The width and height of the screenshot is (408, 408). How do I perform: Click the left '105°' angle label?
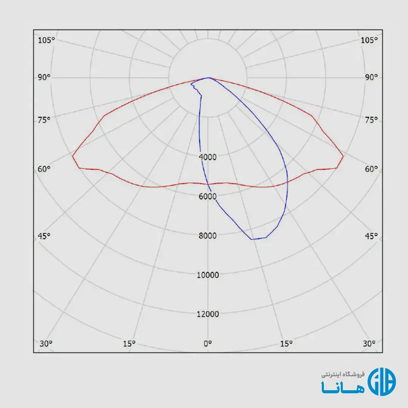click(46, 40)
